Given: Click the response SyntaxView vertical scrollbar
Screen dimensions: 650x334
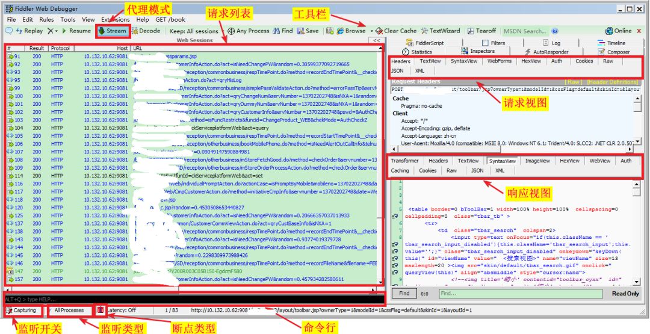Looking at the screenshot, I should pyautogui.click(x=636, y=232).
